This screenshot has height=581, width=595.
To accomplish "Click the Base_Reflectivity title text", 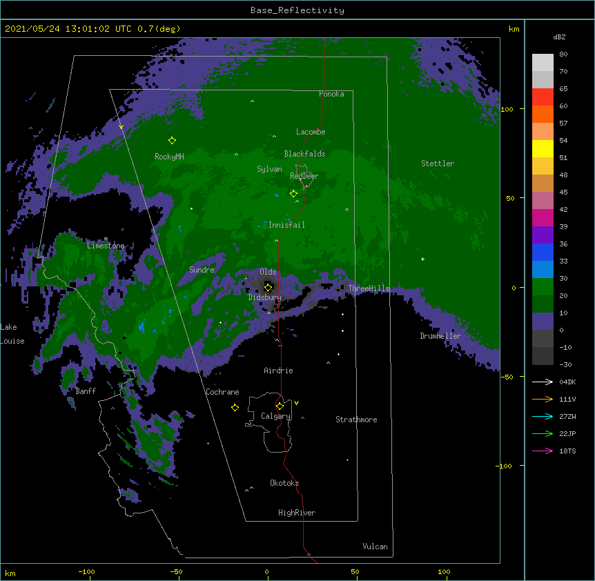I will point(297,10).
